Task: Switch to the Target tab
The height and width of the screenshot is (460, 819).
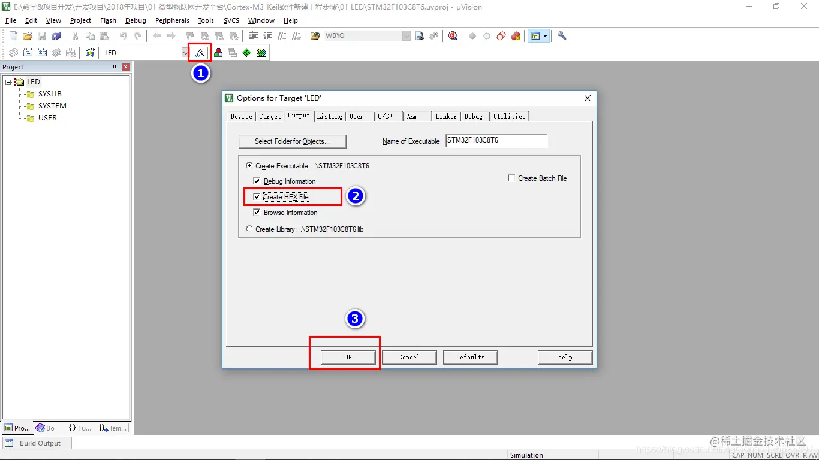Action: (x=270, y=116)
